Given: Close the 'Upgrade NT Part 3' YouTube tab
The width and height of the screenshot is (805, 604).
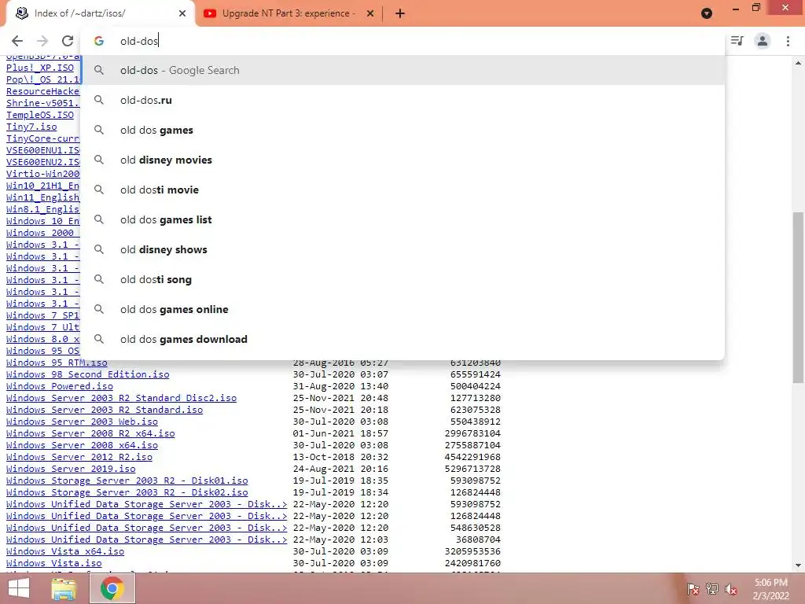Looking at the screenshot, I should pyautogui.click(x=370, y=14).
